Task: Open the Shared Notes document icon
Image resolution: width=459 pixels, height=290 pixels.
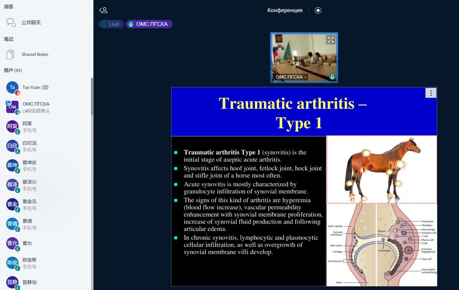Action: pos(10,54)
